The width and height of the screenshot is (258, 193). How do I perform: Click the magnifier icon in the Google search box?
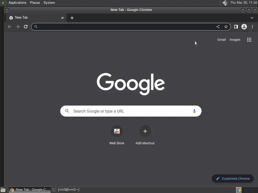[x=67, y=111]
